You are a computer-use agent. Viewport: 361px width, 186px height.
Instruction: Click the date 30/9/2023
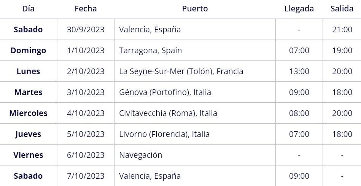pyautogui.click(x=86, y=29)
